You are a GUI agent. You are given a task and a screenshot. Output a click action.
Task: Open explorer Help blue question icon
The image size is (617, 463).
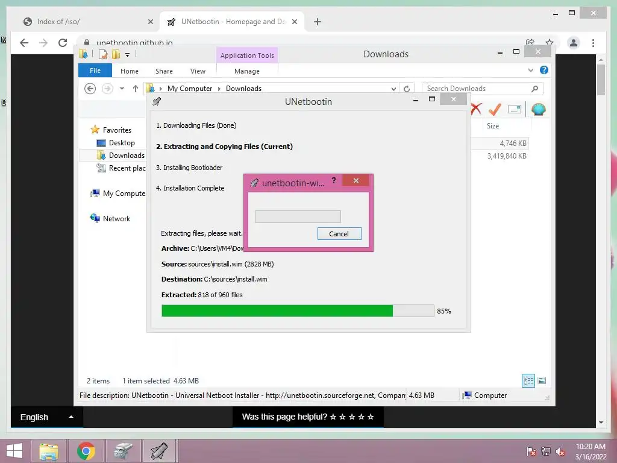click(544, 70)
